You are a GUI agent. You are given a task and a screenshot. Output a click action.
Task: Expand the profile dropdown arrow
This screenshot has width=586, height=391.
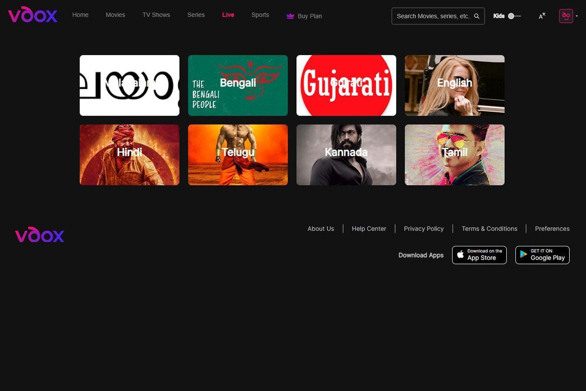pos(576,16)
